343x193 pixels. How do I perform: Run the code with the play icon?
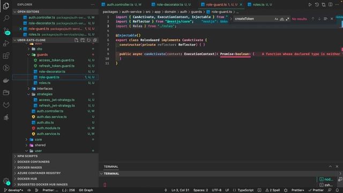pyautogui.click(x=310, y=5)
